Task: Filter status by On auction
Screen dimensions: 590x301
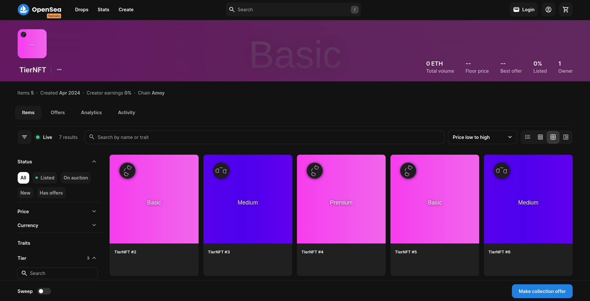Action: pos(76,178)
